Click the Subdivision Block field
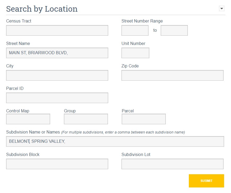 coord(57,164)
